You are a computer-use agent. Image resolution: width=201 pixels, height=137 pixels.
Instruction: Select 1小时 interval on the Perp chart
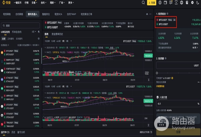[x=53, y=41]
